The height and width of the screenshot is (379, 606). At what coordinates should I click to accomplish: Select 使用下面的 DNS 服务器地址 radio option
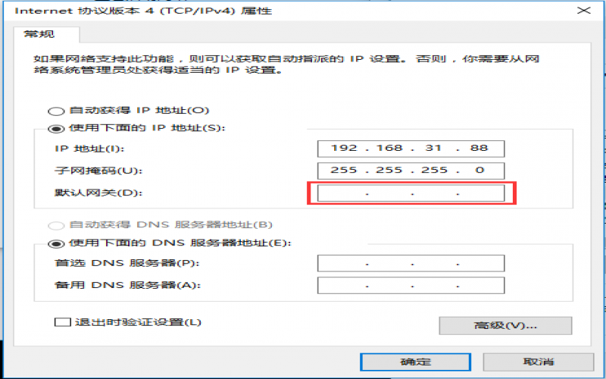[x=56, y=243]
